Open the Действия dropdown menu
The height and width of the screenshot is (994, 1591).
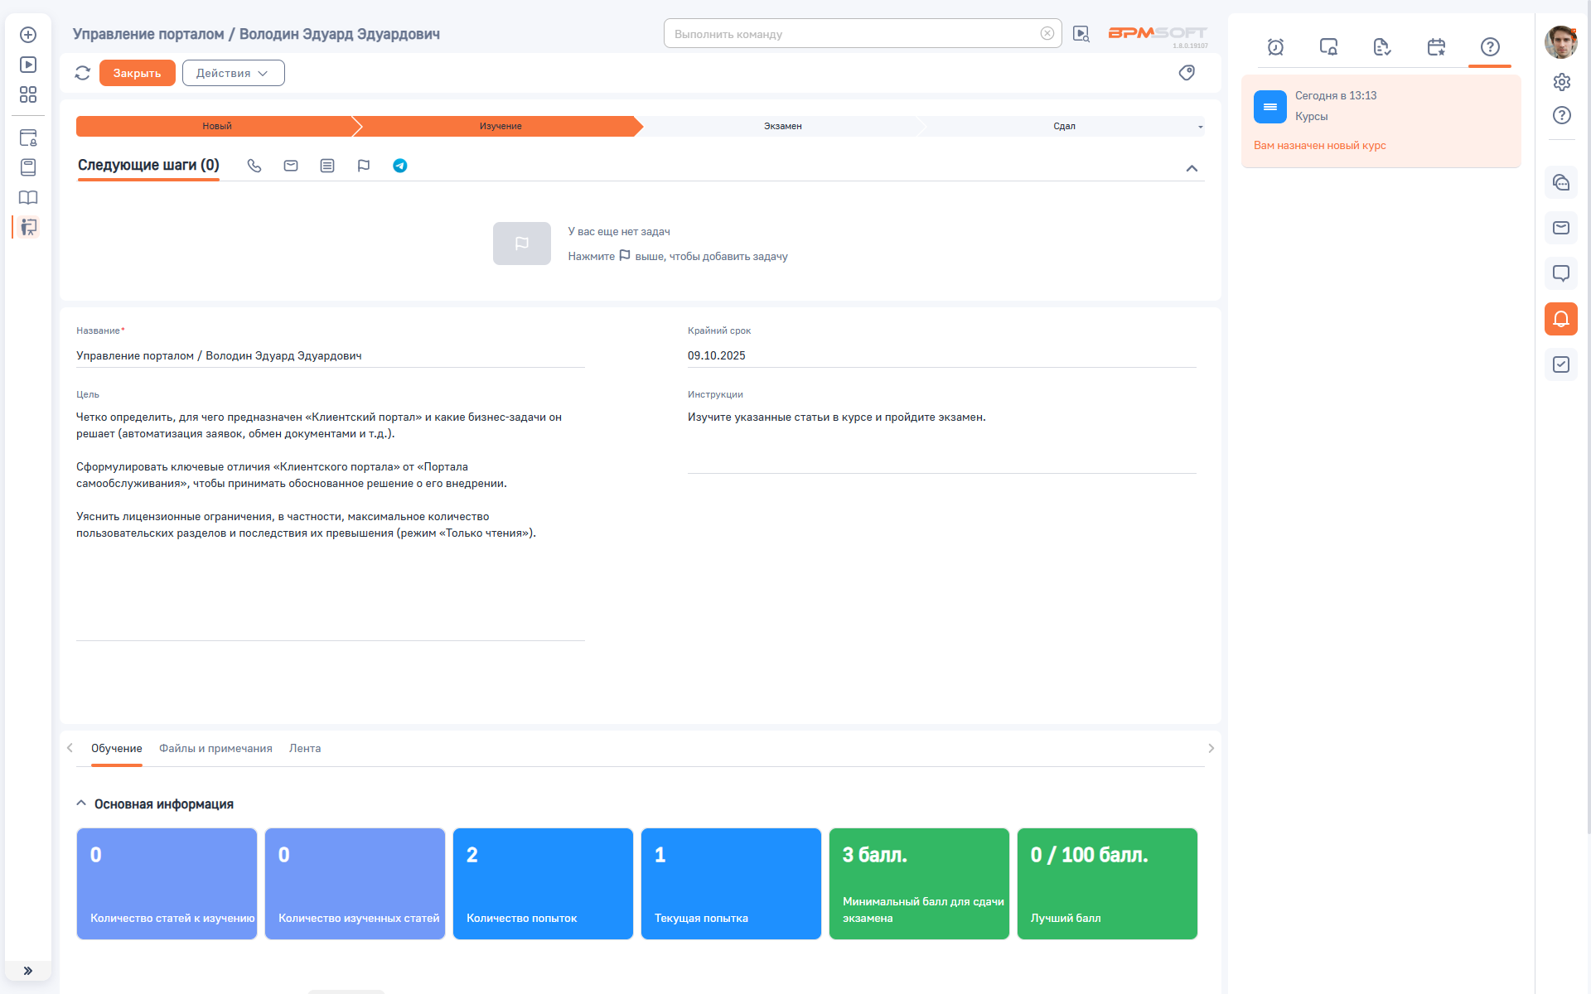(x=233, y=73)
